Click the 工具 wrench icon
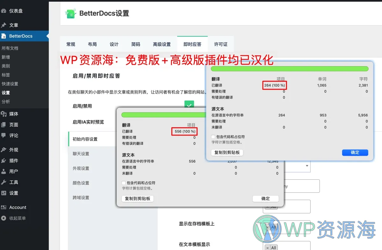 (x=4, y=182)
